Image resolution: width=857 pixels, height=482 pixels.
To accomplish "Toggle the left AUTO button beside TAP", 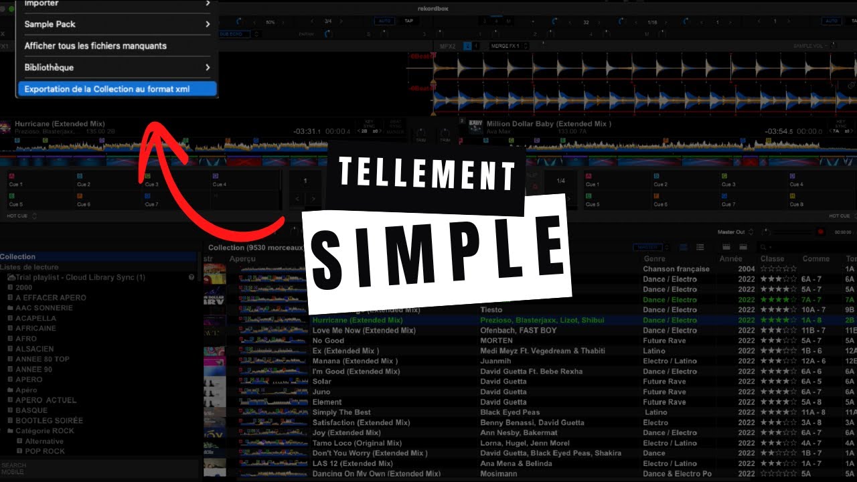I will pyautogui.click(x=385, y=21).
